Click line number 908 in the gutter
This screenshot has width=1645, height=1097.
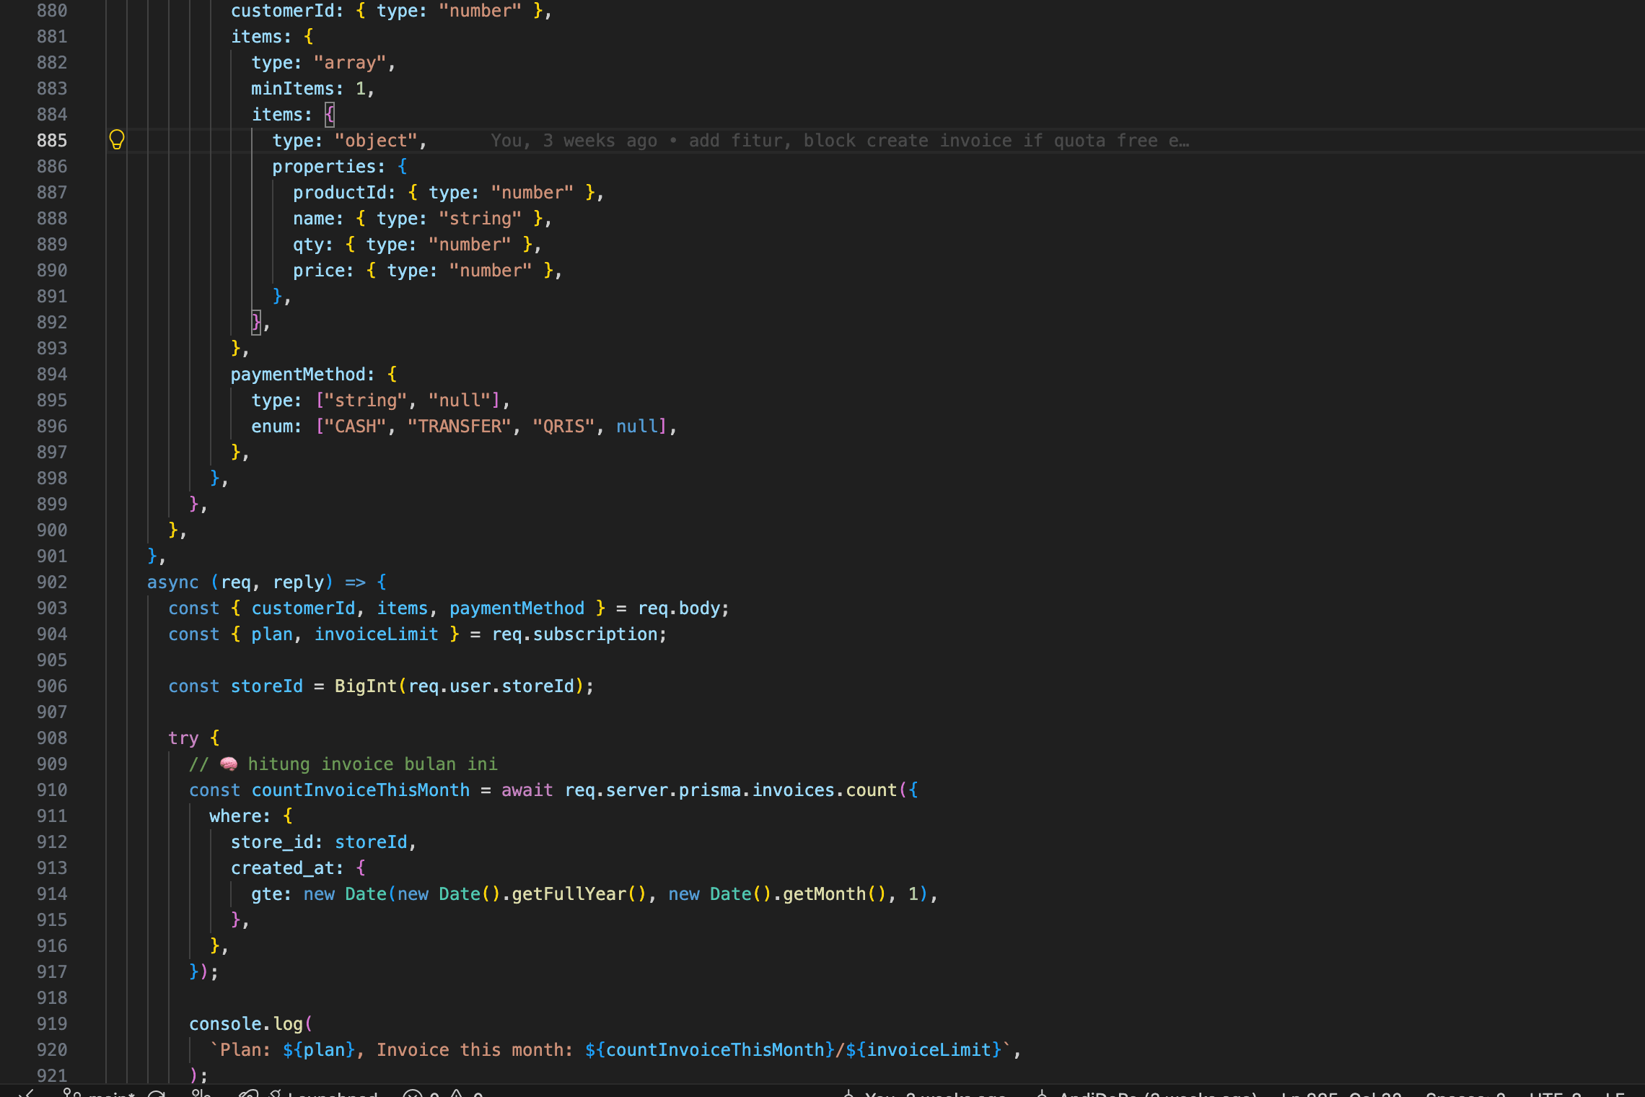point(52,738)
